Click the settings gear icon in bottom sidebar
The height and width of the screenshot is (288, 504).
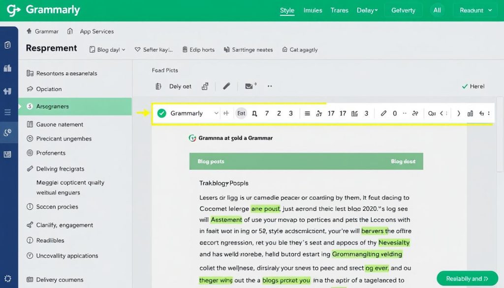coord(7,278)
